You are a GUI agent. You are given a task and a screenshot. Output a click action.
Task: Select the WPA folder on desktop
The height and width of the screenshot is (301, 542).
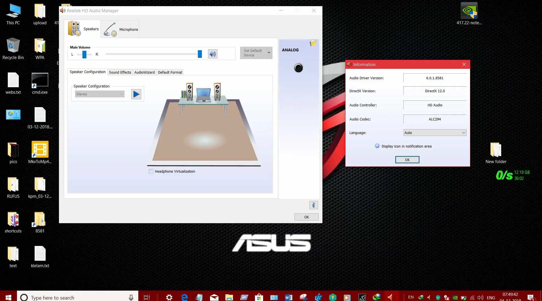[x=40, y=49]
